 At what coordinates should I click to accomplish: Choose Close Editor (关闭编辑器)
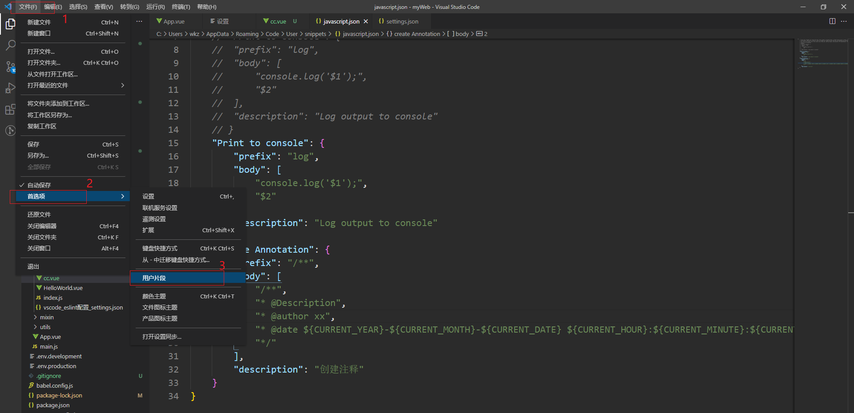coord(73,226)
